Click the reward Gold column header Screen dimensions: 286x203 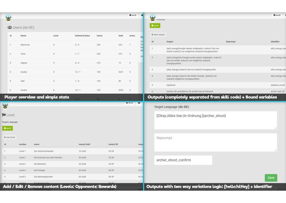(x=84, y=144)
